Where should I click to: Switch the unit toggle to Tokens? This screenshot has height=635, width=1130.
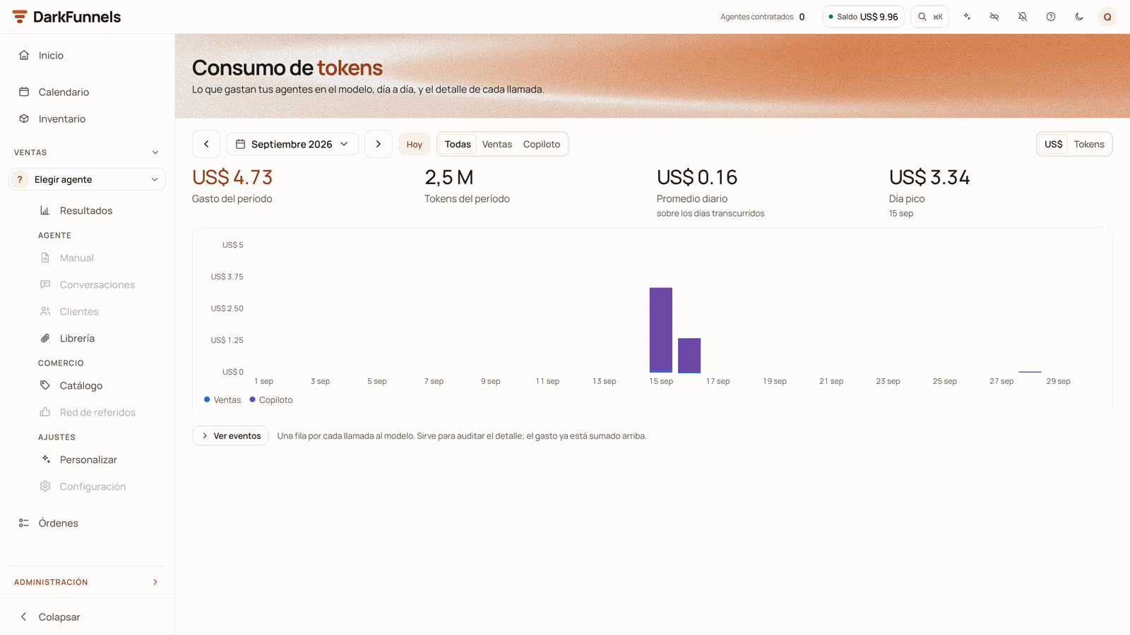[x=1089, y=144]
